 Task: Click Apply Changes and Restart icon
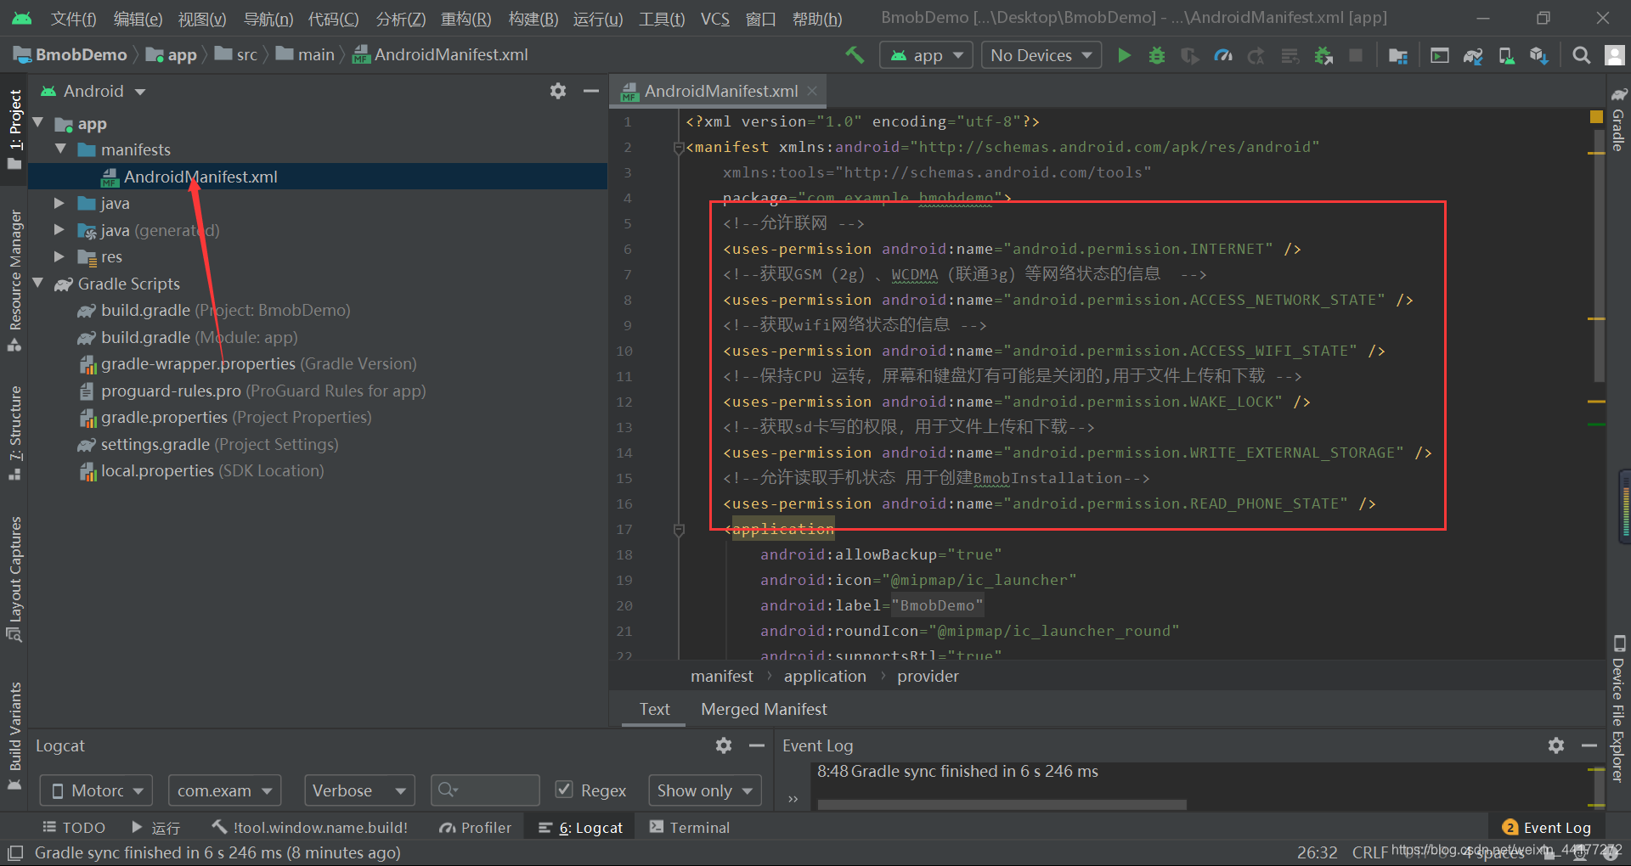1256,55
